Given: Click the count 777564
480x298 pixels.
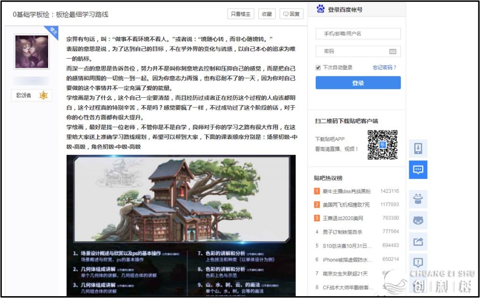Looking at the screenshot, I should click(391, 231).
